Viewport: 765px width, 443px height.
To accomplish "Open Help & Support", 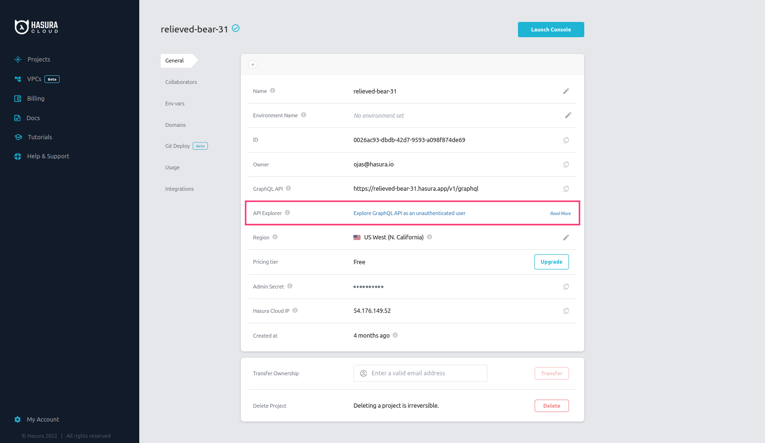I will click(48, 156).
